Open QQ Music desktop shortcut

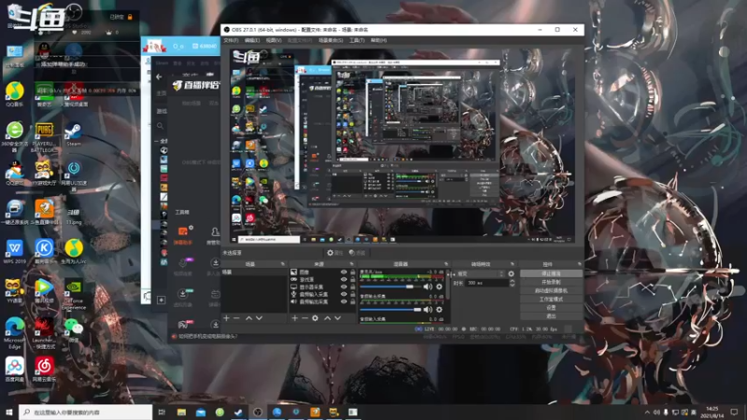tap(15, 94)
